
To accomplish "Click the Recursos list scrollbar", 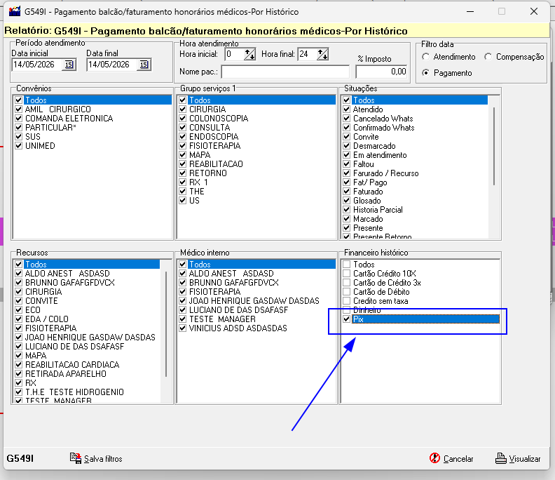I will (165, 324).
